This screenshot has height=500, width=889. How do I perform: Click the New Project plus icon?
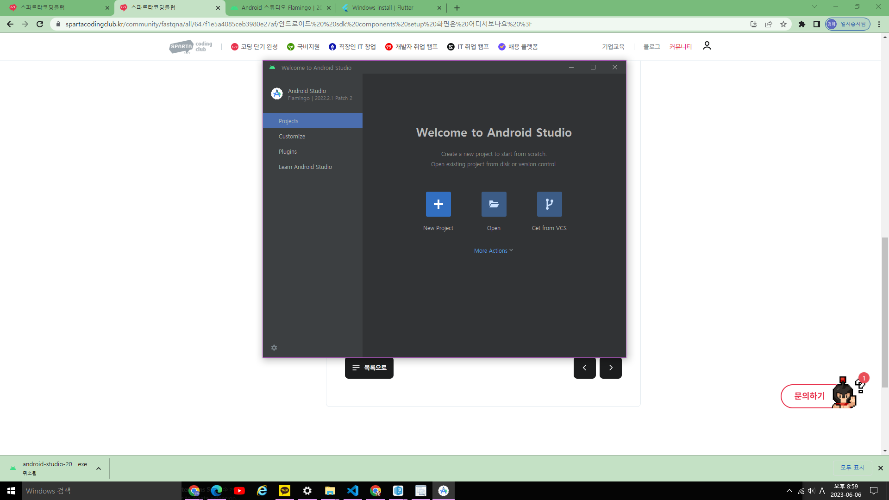pos(438,204)
